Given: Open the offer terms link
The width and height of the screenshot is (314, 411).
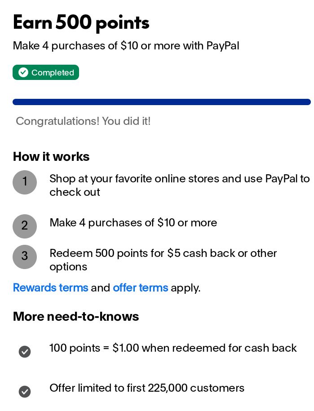Looking at the screenshot, I should point(140,287).
